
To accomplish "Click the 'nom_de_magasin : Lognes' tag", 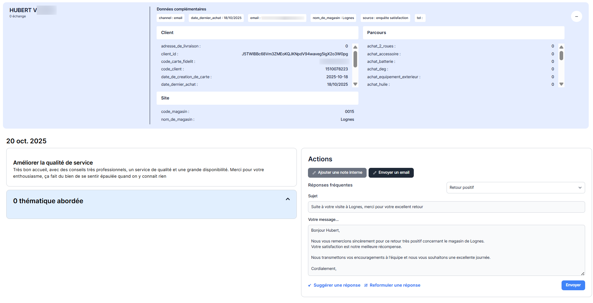I will (333, 18).
